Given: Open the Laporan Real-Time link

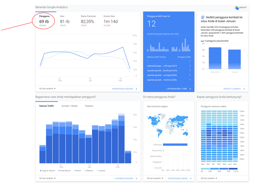Looking at the screenshot, I should (177, 89).
